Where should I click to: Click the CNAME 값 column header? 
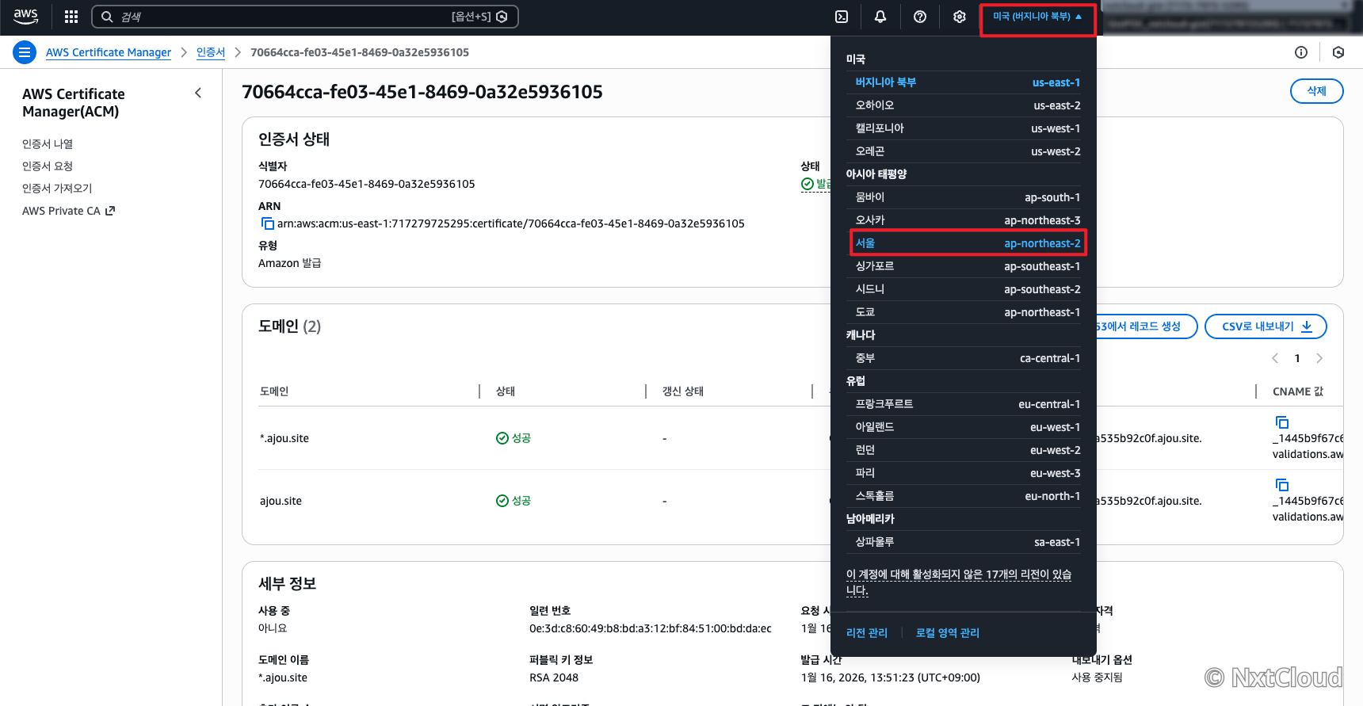click(1298, 391)
